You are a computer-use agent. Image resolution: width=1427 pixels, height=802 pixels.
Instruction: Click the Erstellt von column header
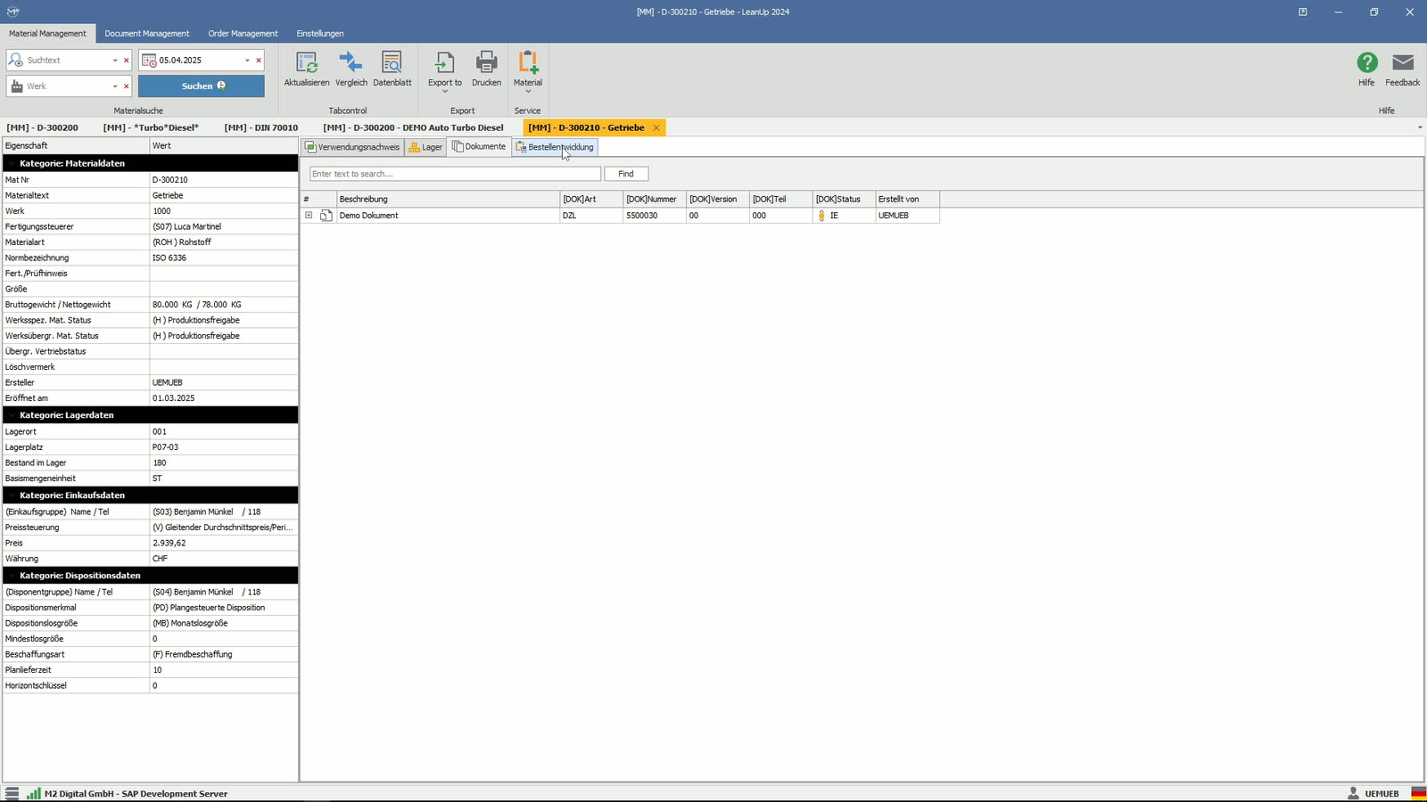907,200
